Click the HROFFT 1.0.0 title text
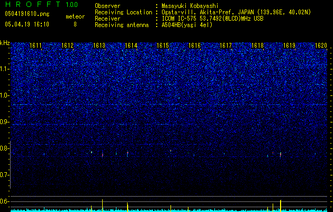This screenshot has width=333, height=212. [x=41, y=4]
